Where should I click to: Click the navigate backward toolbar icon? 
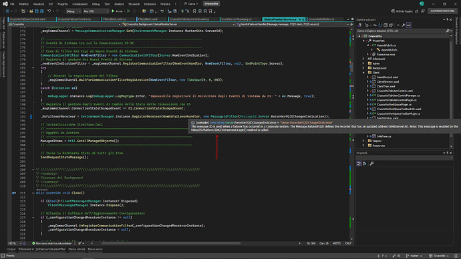[x=7, y=11]
